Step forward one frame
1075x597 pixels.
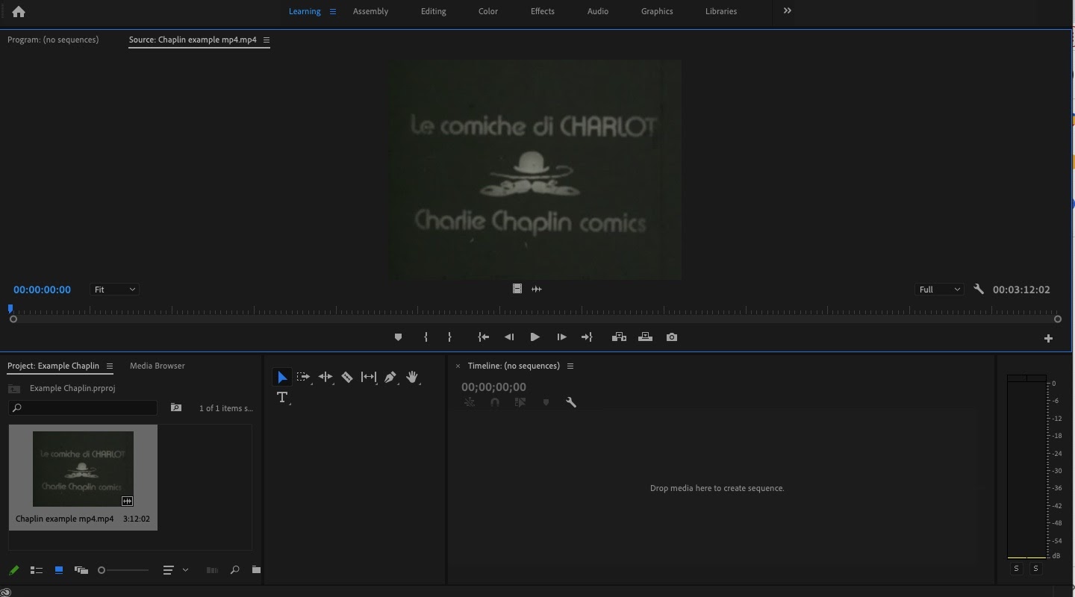coord(561,337)
